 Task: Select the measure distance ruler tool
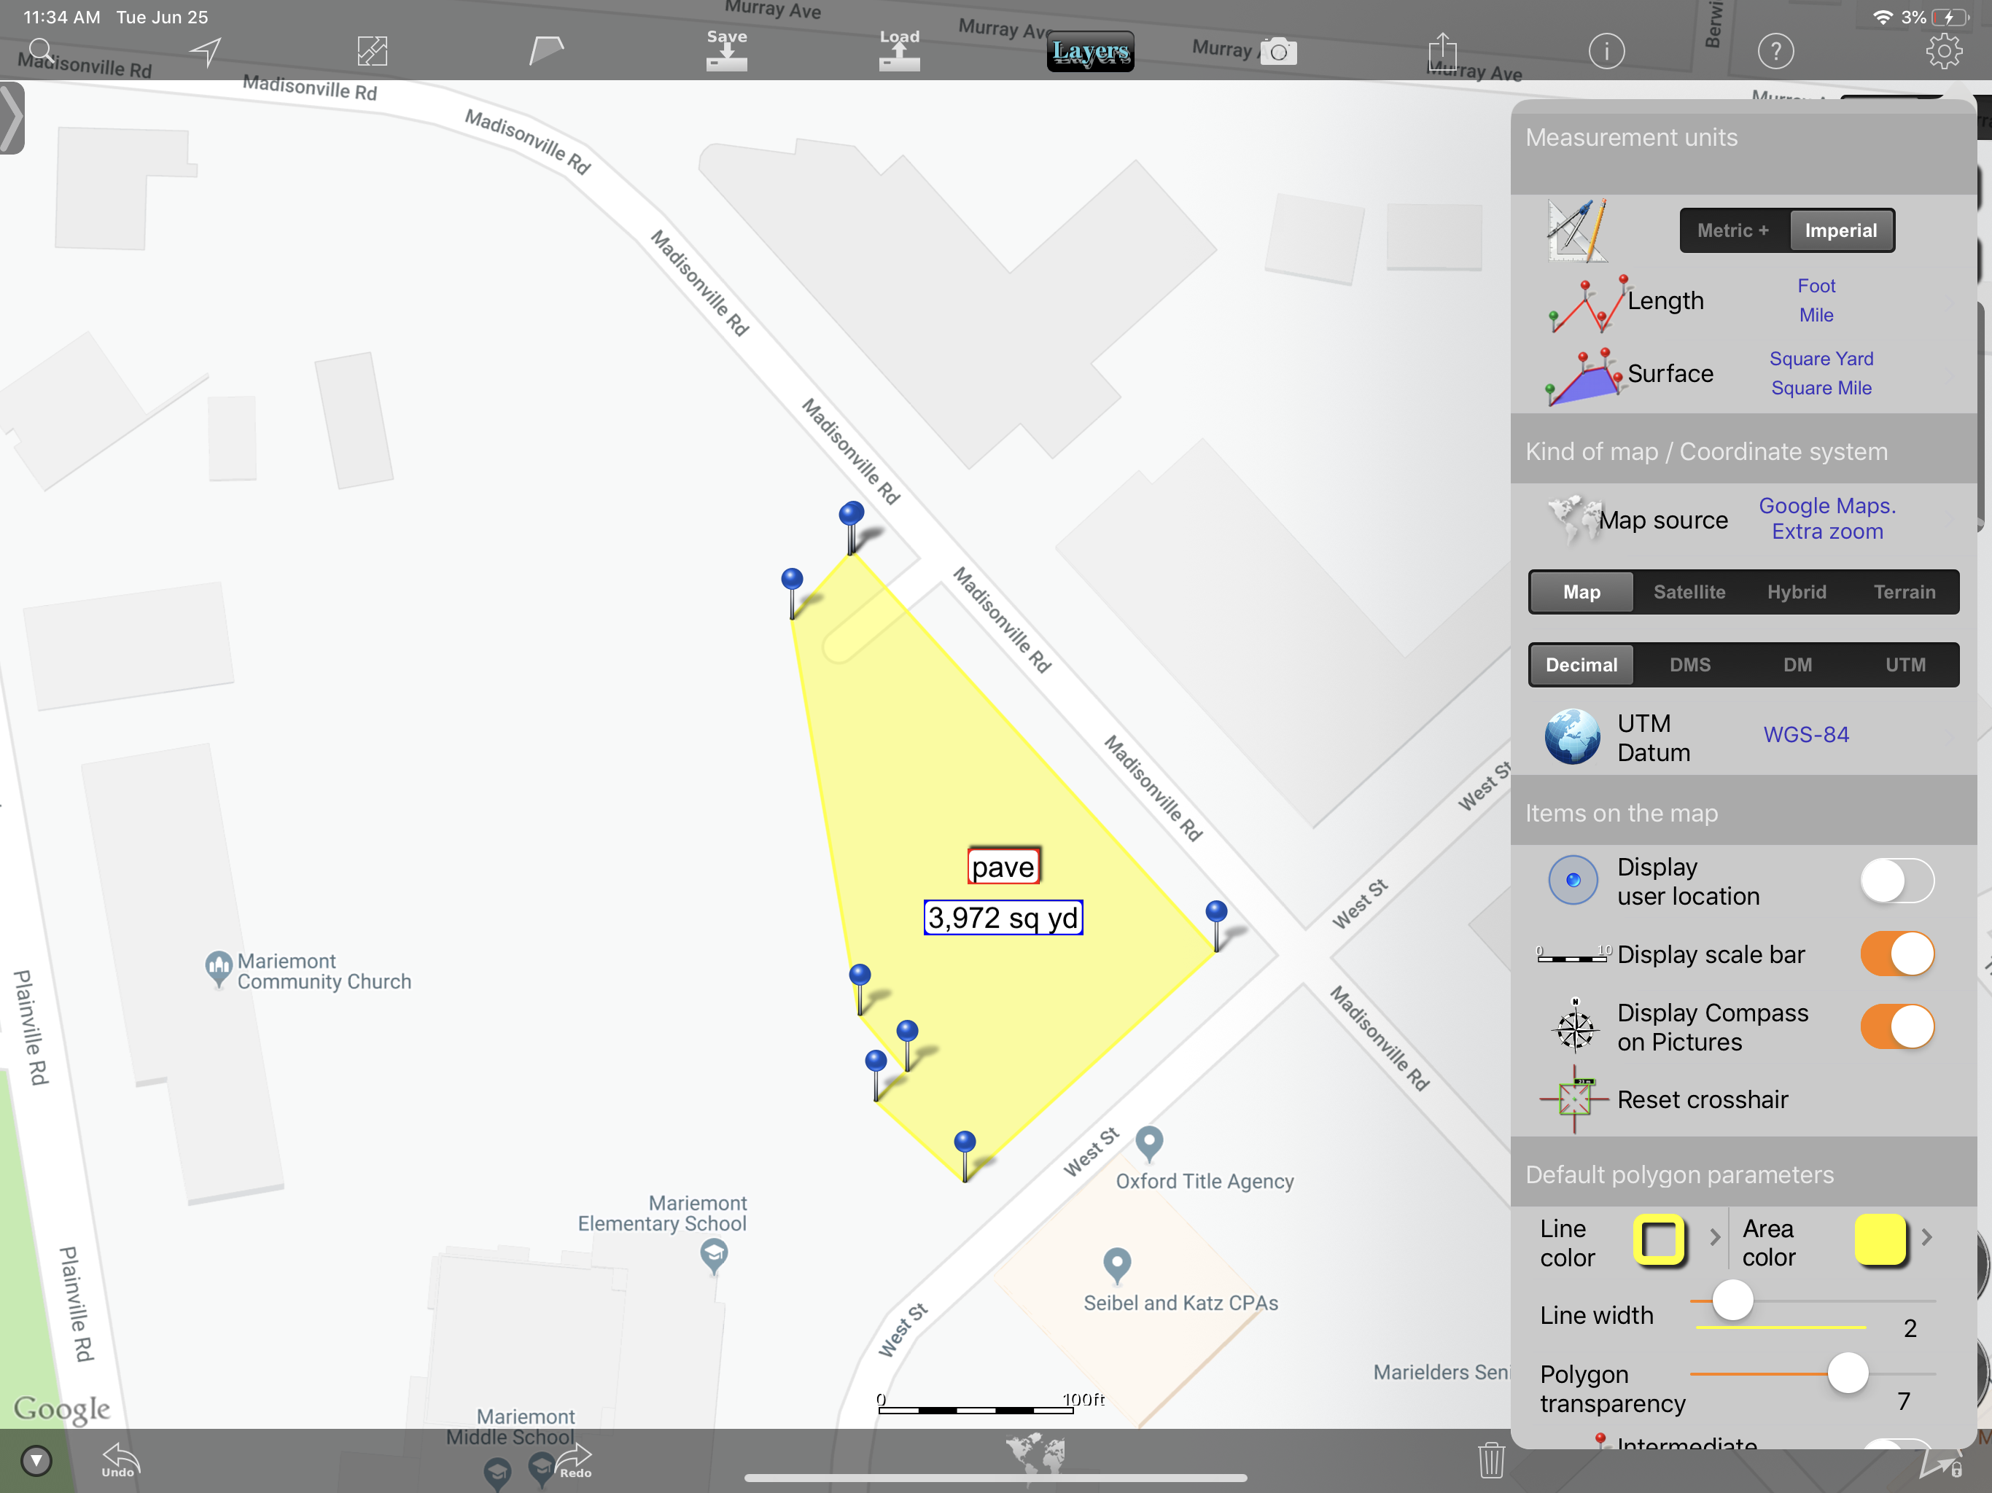coord(372,51)
